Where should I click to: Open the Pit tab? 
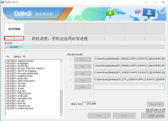(24, 56)
